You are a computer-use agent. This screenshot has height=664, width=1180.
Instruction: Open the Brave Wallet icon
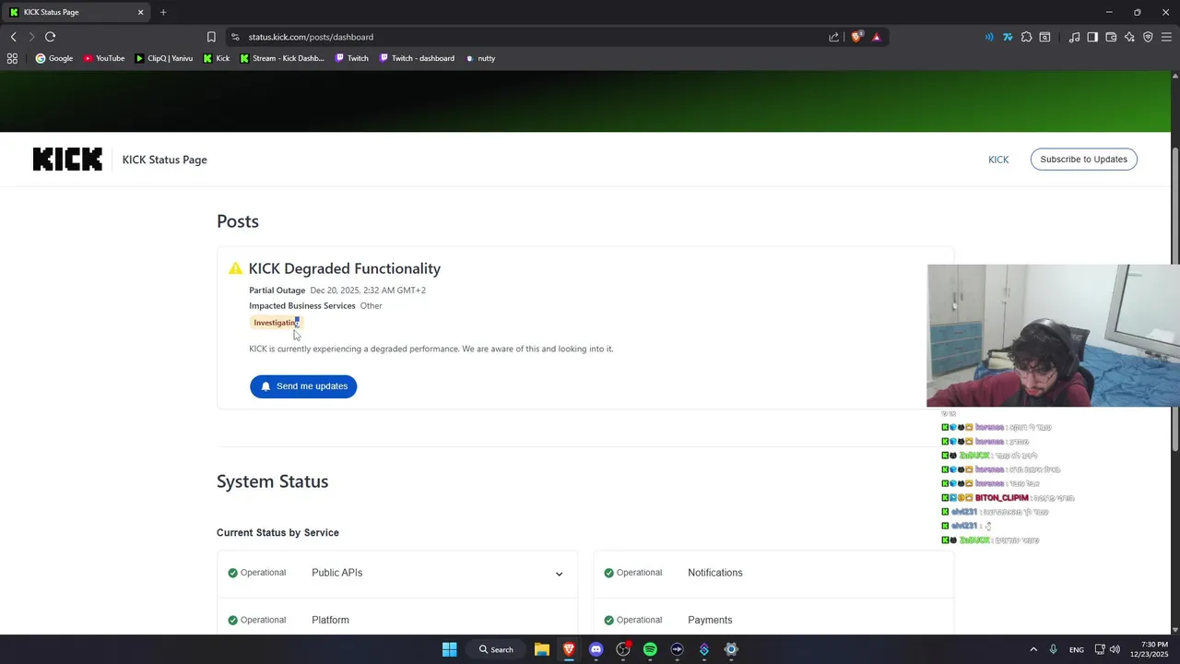pos(1111,37)
